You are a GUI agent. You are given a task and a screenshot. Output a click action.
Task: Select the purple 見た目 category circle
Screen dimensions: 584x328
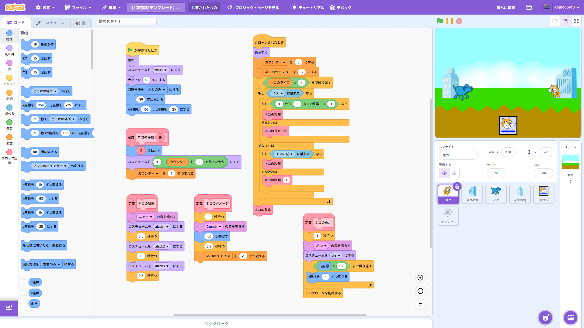coord(9,48)
